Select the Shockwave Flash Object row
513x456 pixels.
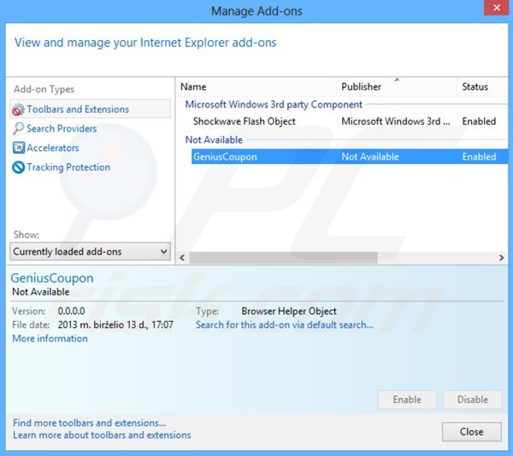[350, 121]
